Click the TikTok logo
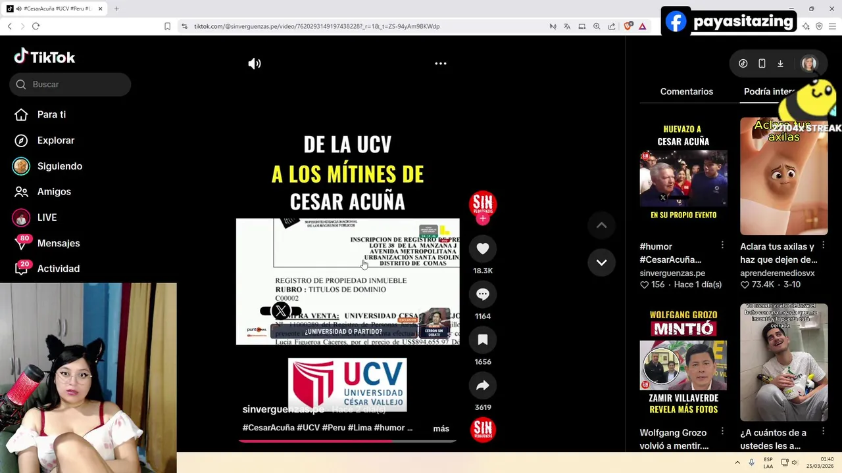Screen dimensions: 842x473 (45, 57)
